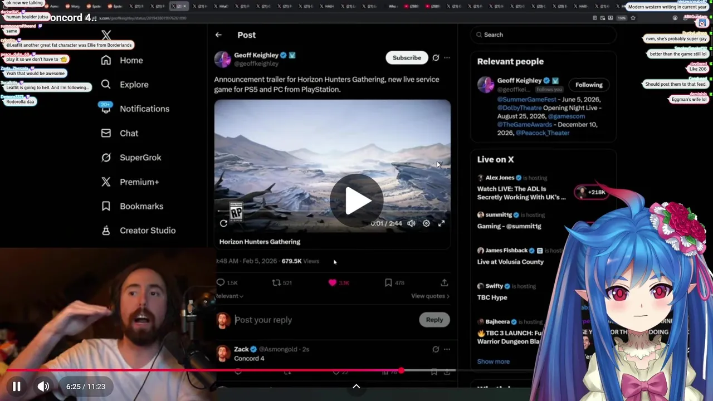This screenshot has width=713, height=401.
Task: Open the @DolbyTheatre mention link
Action: tap(519, 107)
